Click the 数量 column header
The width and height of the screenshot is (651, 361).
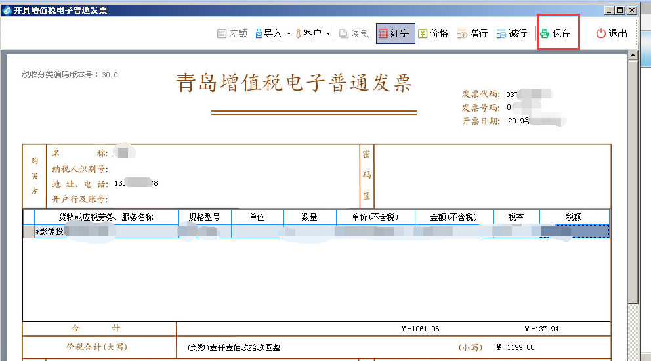309,217
